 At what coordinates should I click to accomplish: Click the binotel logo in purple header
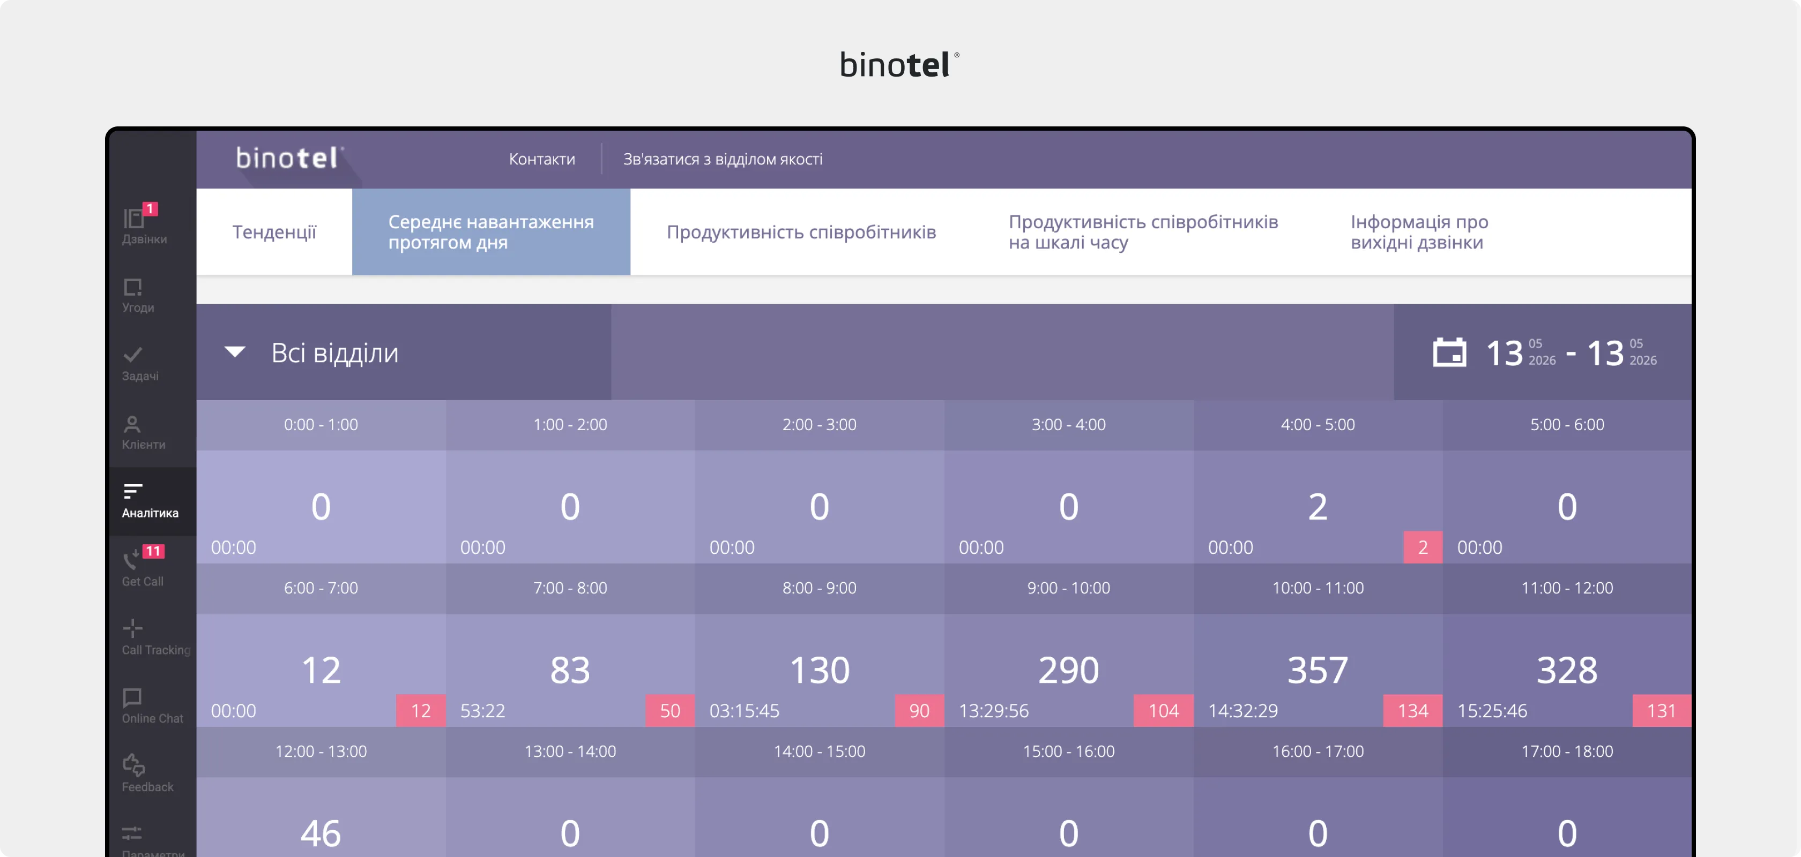pyautogui.click(x=289, y=159)
